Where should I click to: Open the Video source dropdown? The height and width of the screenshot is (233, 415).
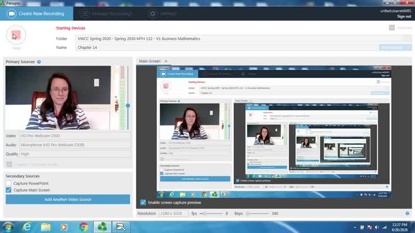click(75, 136)
